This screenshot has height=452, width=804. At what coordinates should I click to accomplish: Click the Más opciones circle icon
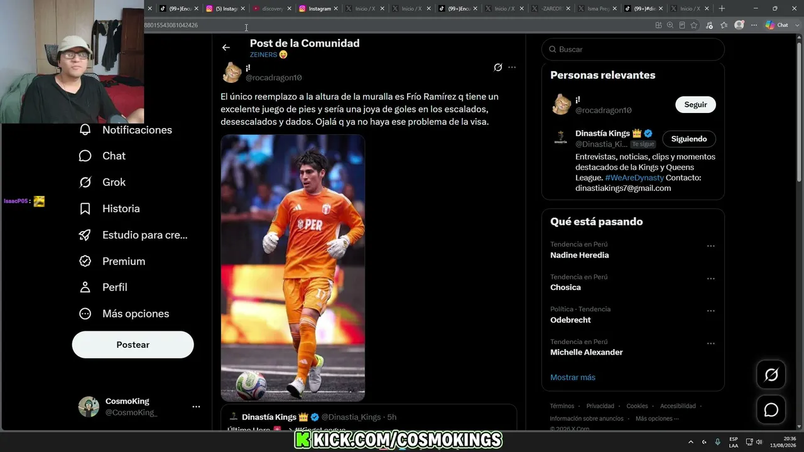point(85,313)
